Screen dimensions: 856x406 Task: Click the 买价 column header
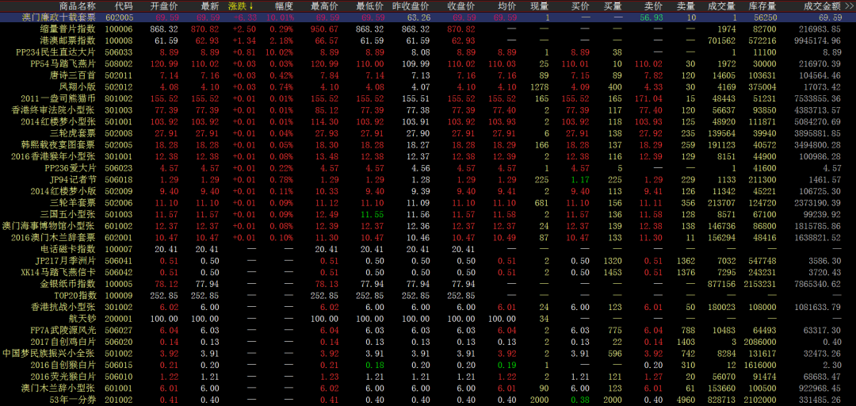click(580, 6)
